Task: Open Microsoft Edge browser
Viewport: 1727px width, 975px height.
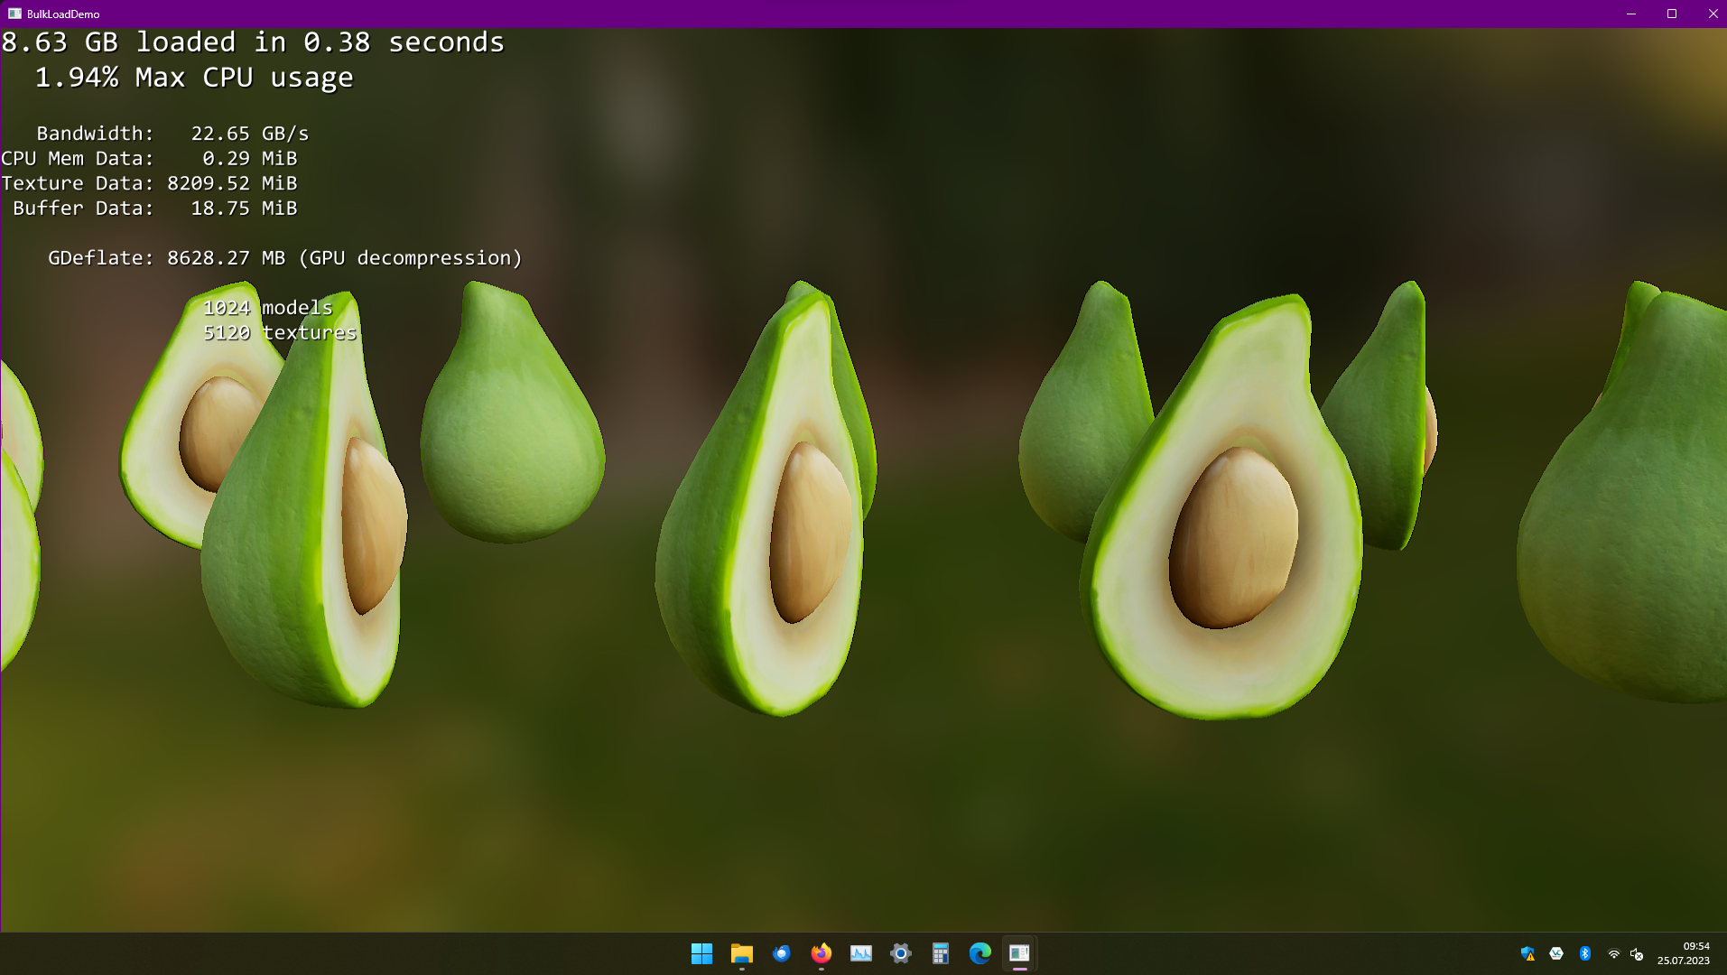Action: (x=980, y=953)
